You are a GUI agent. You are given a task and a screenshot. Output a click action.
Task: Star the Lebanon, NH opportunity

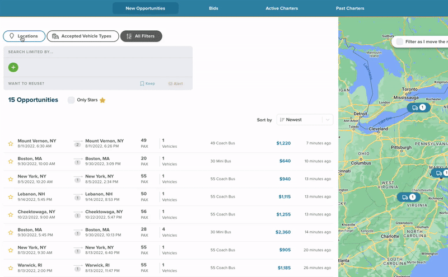coord(11,197)
